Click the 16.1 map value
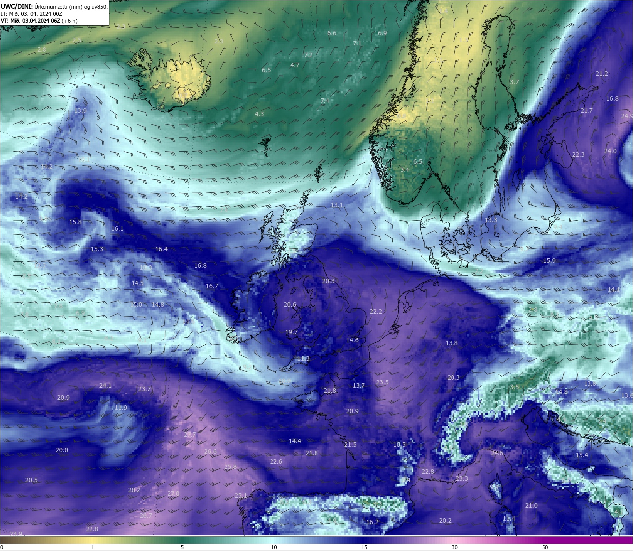 pos(117,229)
